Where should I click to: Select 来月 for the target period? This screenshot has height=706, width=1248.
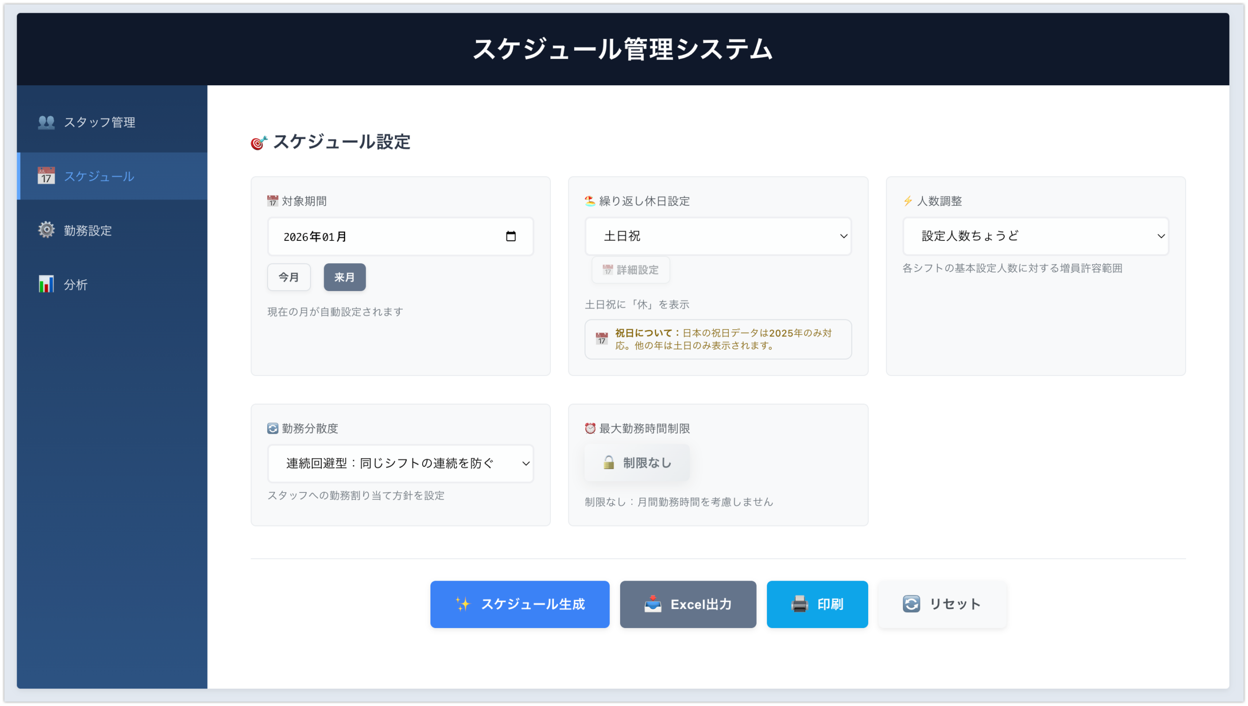click(x=344, y=277)
